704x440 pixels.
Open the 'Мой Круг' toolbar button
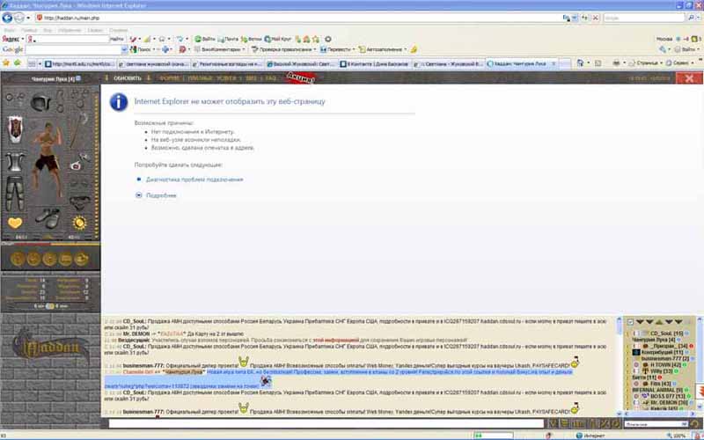coord(278,39)
